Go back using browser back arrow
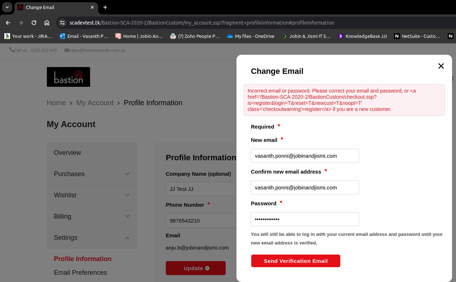Image resolution: width=456 pixels, height=282 pixels. tap(8, 23)
